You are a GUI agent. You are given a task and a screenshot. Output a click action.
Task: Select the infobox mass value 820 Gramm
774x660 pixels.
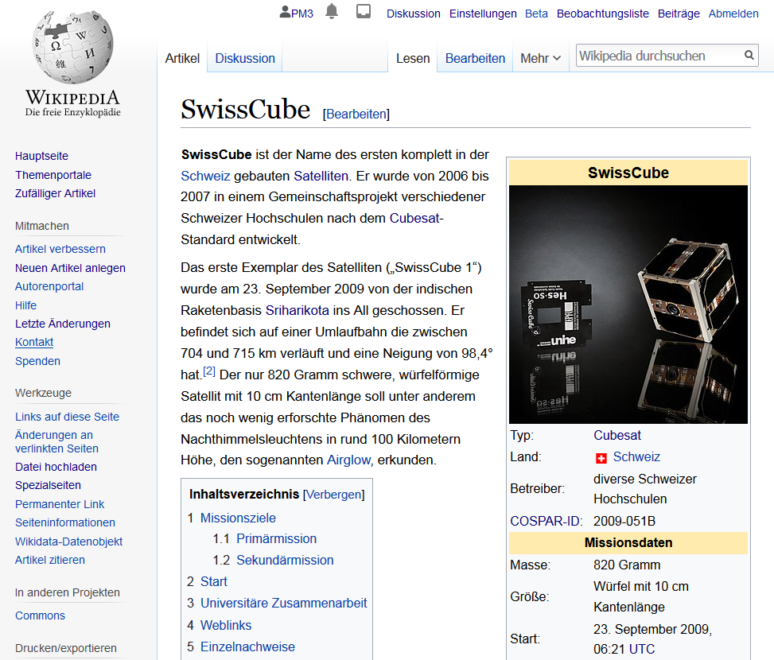tap(627, 565)
